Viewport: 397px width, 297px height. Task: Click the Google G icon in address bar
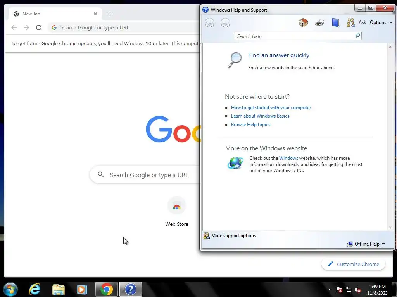[x=54, y=27]
